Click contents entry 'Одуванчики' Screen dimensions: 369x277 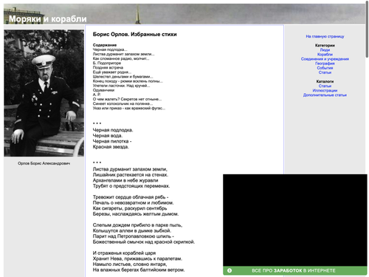tap(103, 90)
